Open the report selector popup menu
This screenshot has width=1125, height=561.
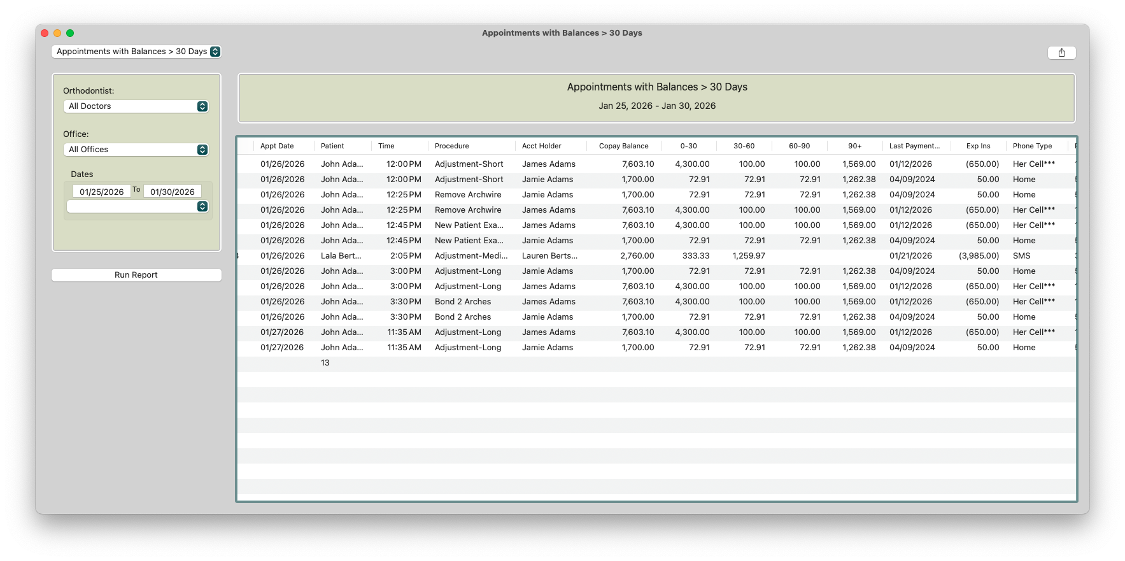[136, 52]
